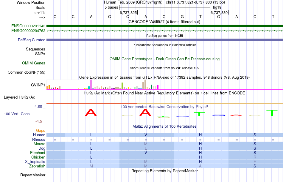
Task: Click the ENSG00000294763 gene label
Action: point(28,31)
